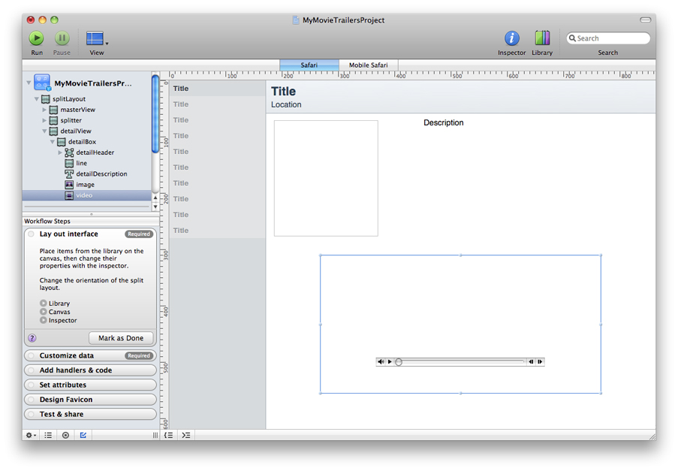
Task: Click the video scrubber playhead
Action: (399, 362)
